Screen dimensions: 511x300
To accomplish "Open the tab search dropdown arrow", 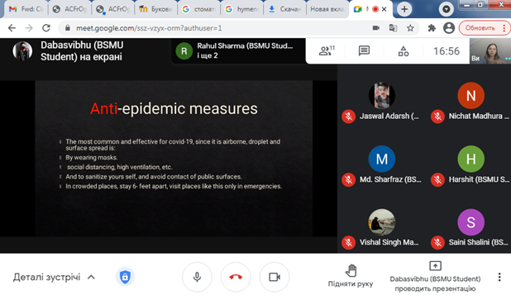I will coord(447,9).
